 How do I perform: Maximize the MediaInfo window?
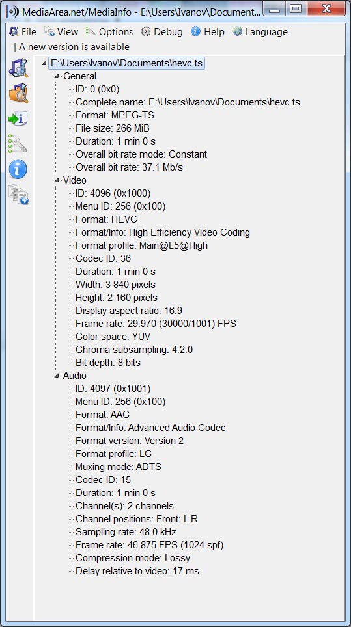pos(296,9)
